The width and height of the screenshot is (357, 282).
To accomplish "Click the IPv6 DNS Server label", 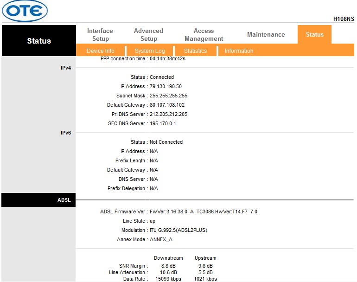I will pos(132,179).
